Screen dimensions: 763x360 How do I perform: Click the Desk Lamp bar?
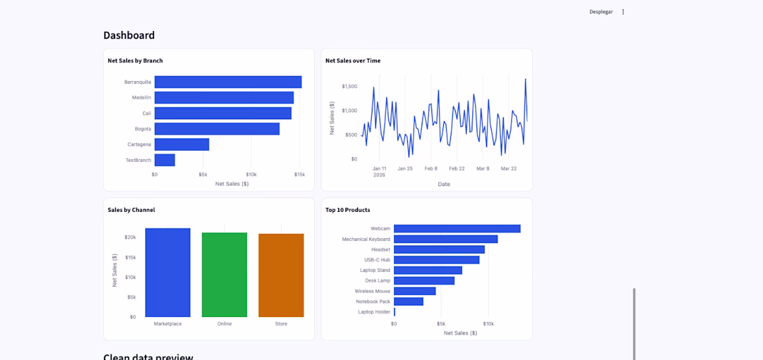[x=424, y=281]
